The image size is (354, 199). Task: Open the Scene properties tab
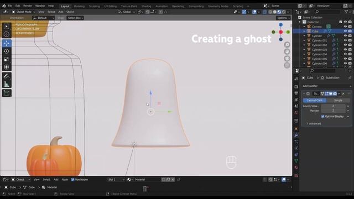(x=296, y=106)
